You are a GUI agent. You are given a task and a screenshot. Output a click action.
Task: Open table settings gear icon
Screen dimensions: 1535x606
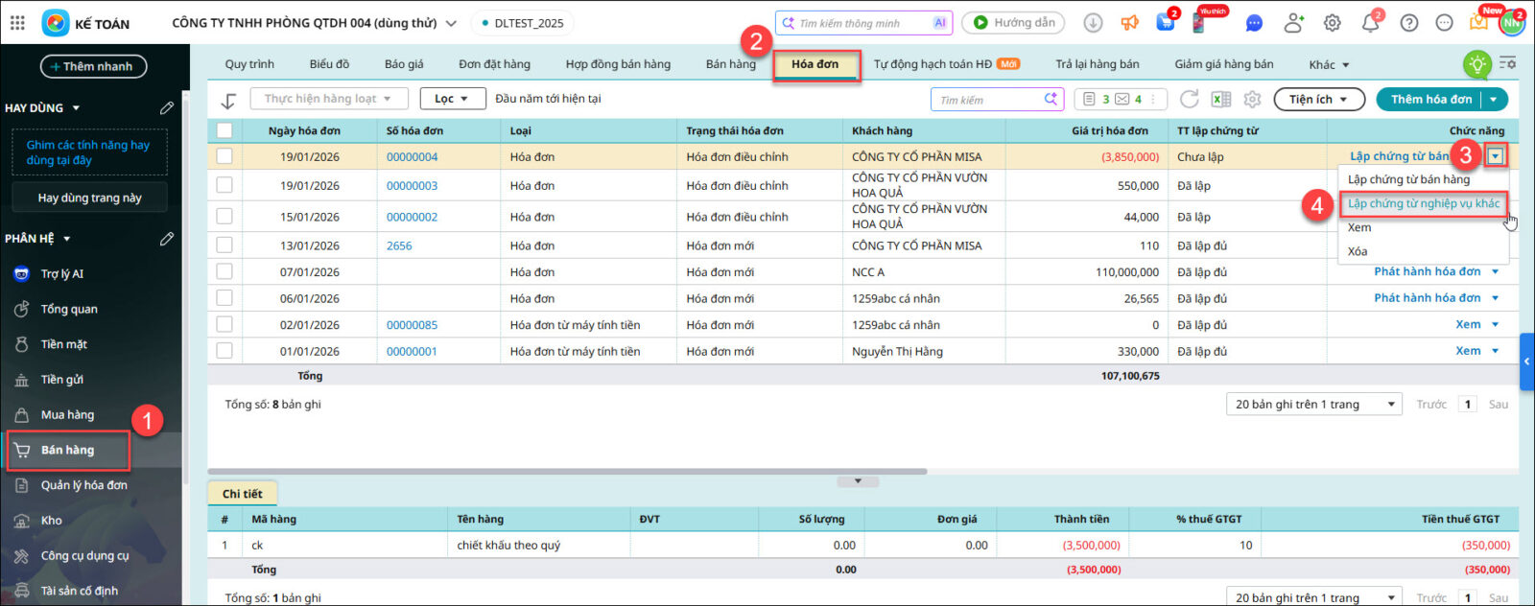(1252, 100)
